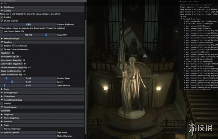This screenshot has width=218, height=139.
Task: Click the Disable Movement Toggle Key button
Action: 13,67
